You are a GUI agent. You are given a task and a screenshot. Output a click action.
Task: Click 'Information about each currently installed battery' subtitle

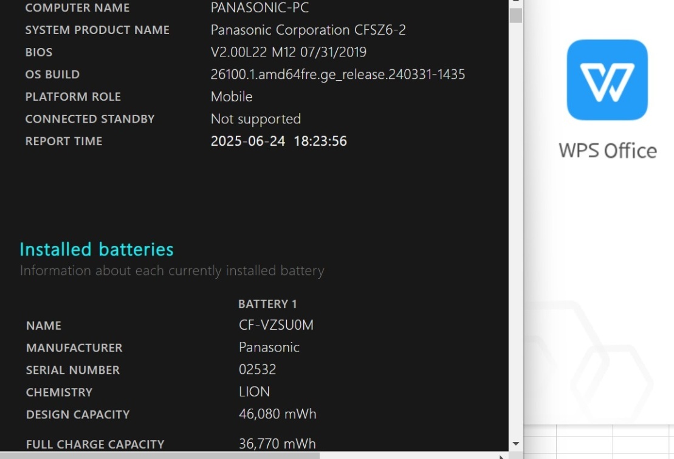coord(172,271)
